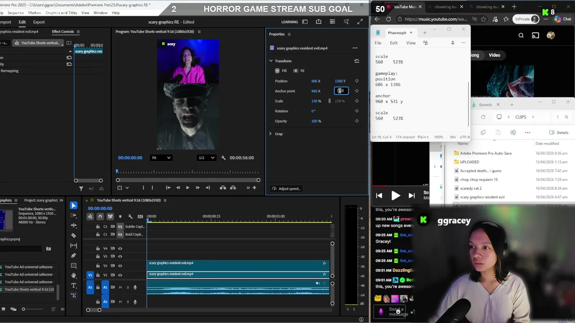Toggle visibility eye of track V2

point(120,266)
